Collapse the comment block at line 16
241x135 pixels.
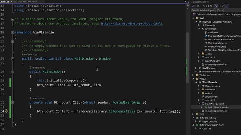(x=12, y=19)
